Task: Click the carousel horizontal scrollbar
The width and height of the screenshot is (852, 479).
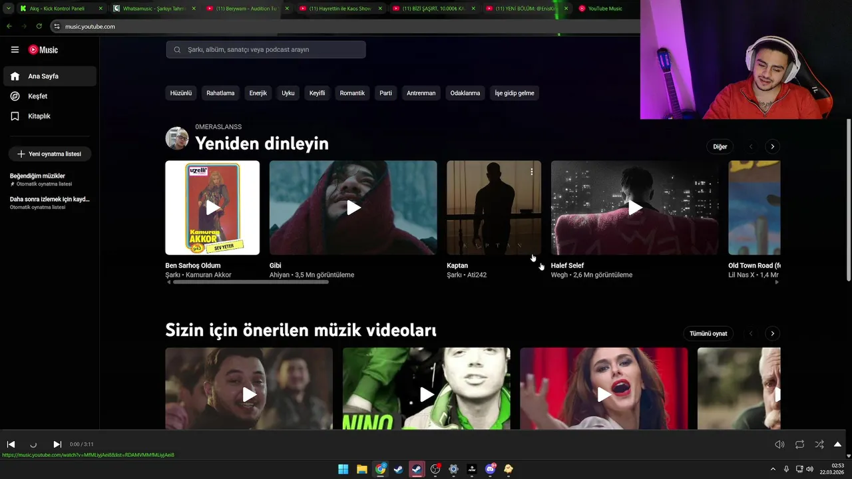Action: (x=251, y=282)
